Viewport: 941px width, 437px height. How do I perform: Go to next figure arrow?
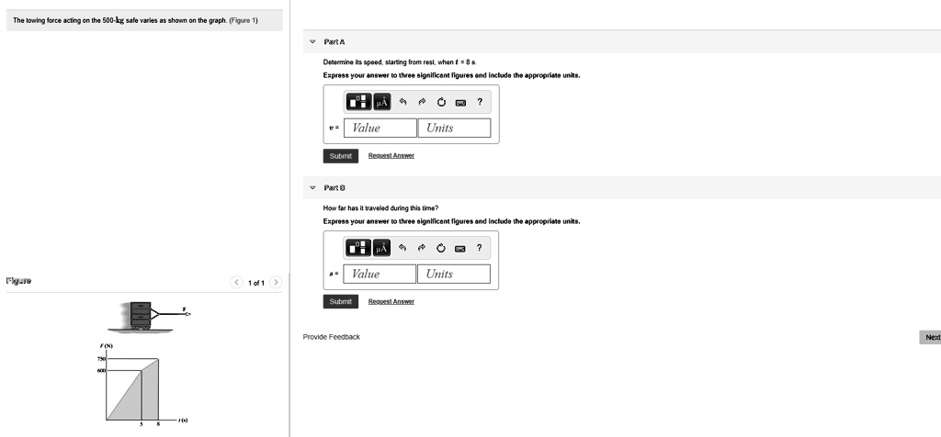pyautogui.click(x=276, y=283)
